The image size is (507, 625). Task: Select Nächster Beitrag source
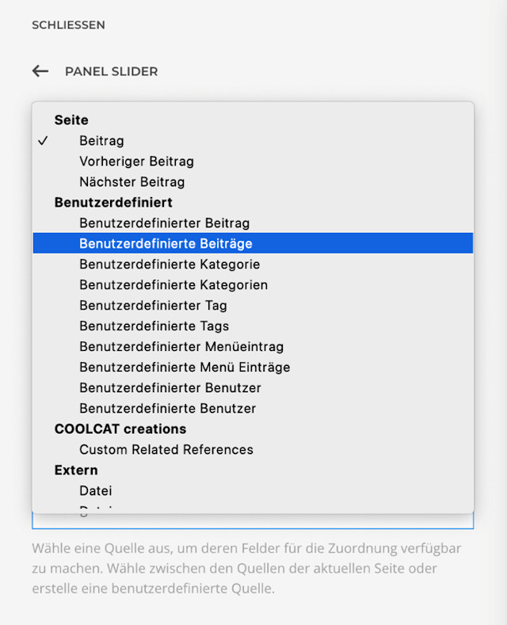[x=132, y=182]
